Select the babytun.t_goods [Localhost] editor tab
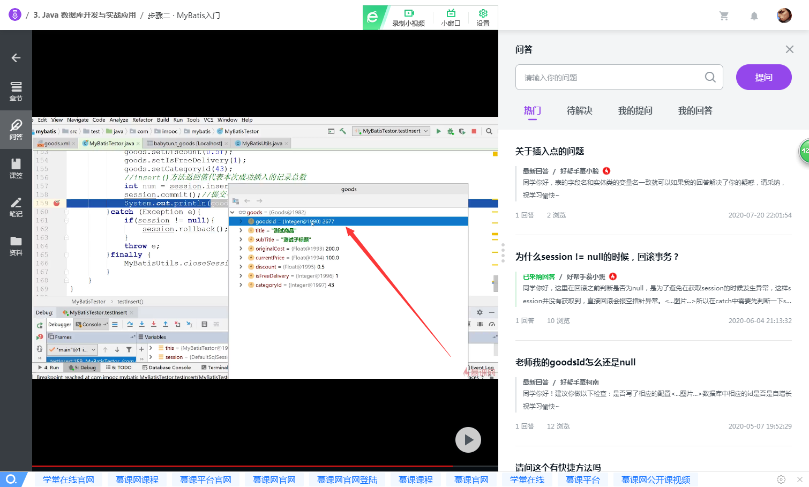This screenshot has width=809, height=487. [187, 144]
